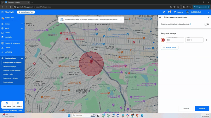Click the Cobertura (metros) field
211x118 pixels.
pos(175,40)
